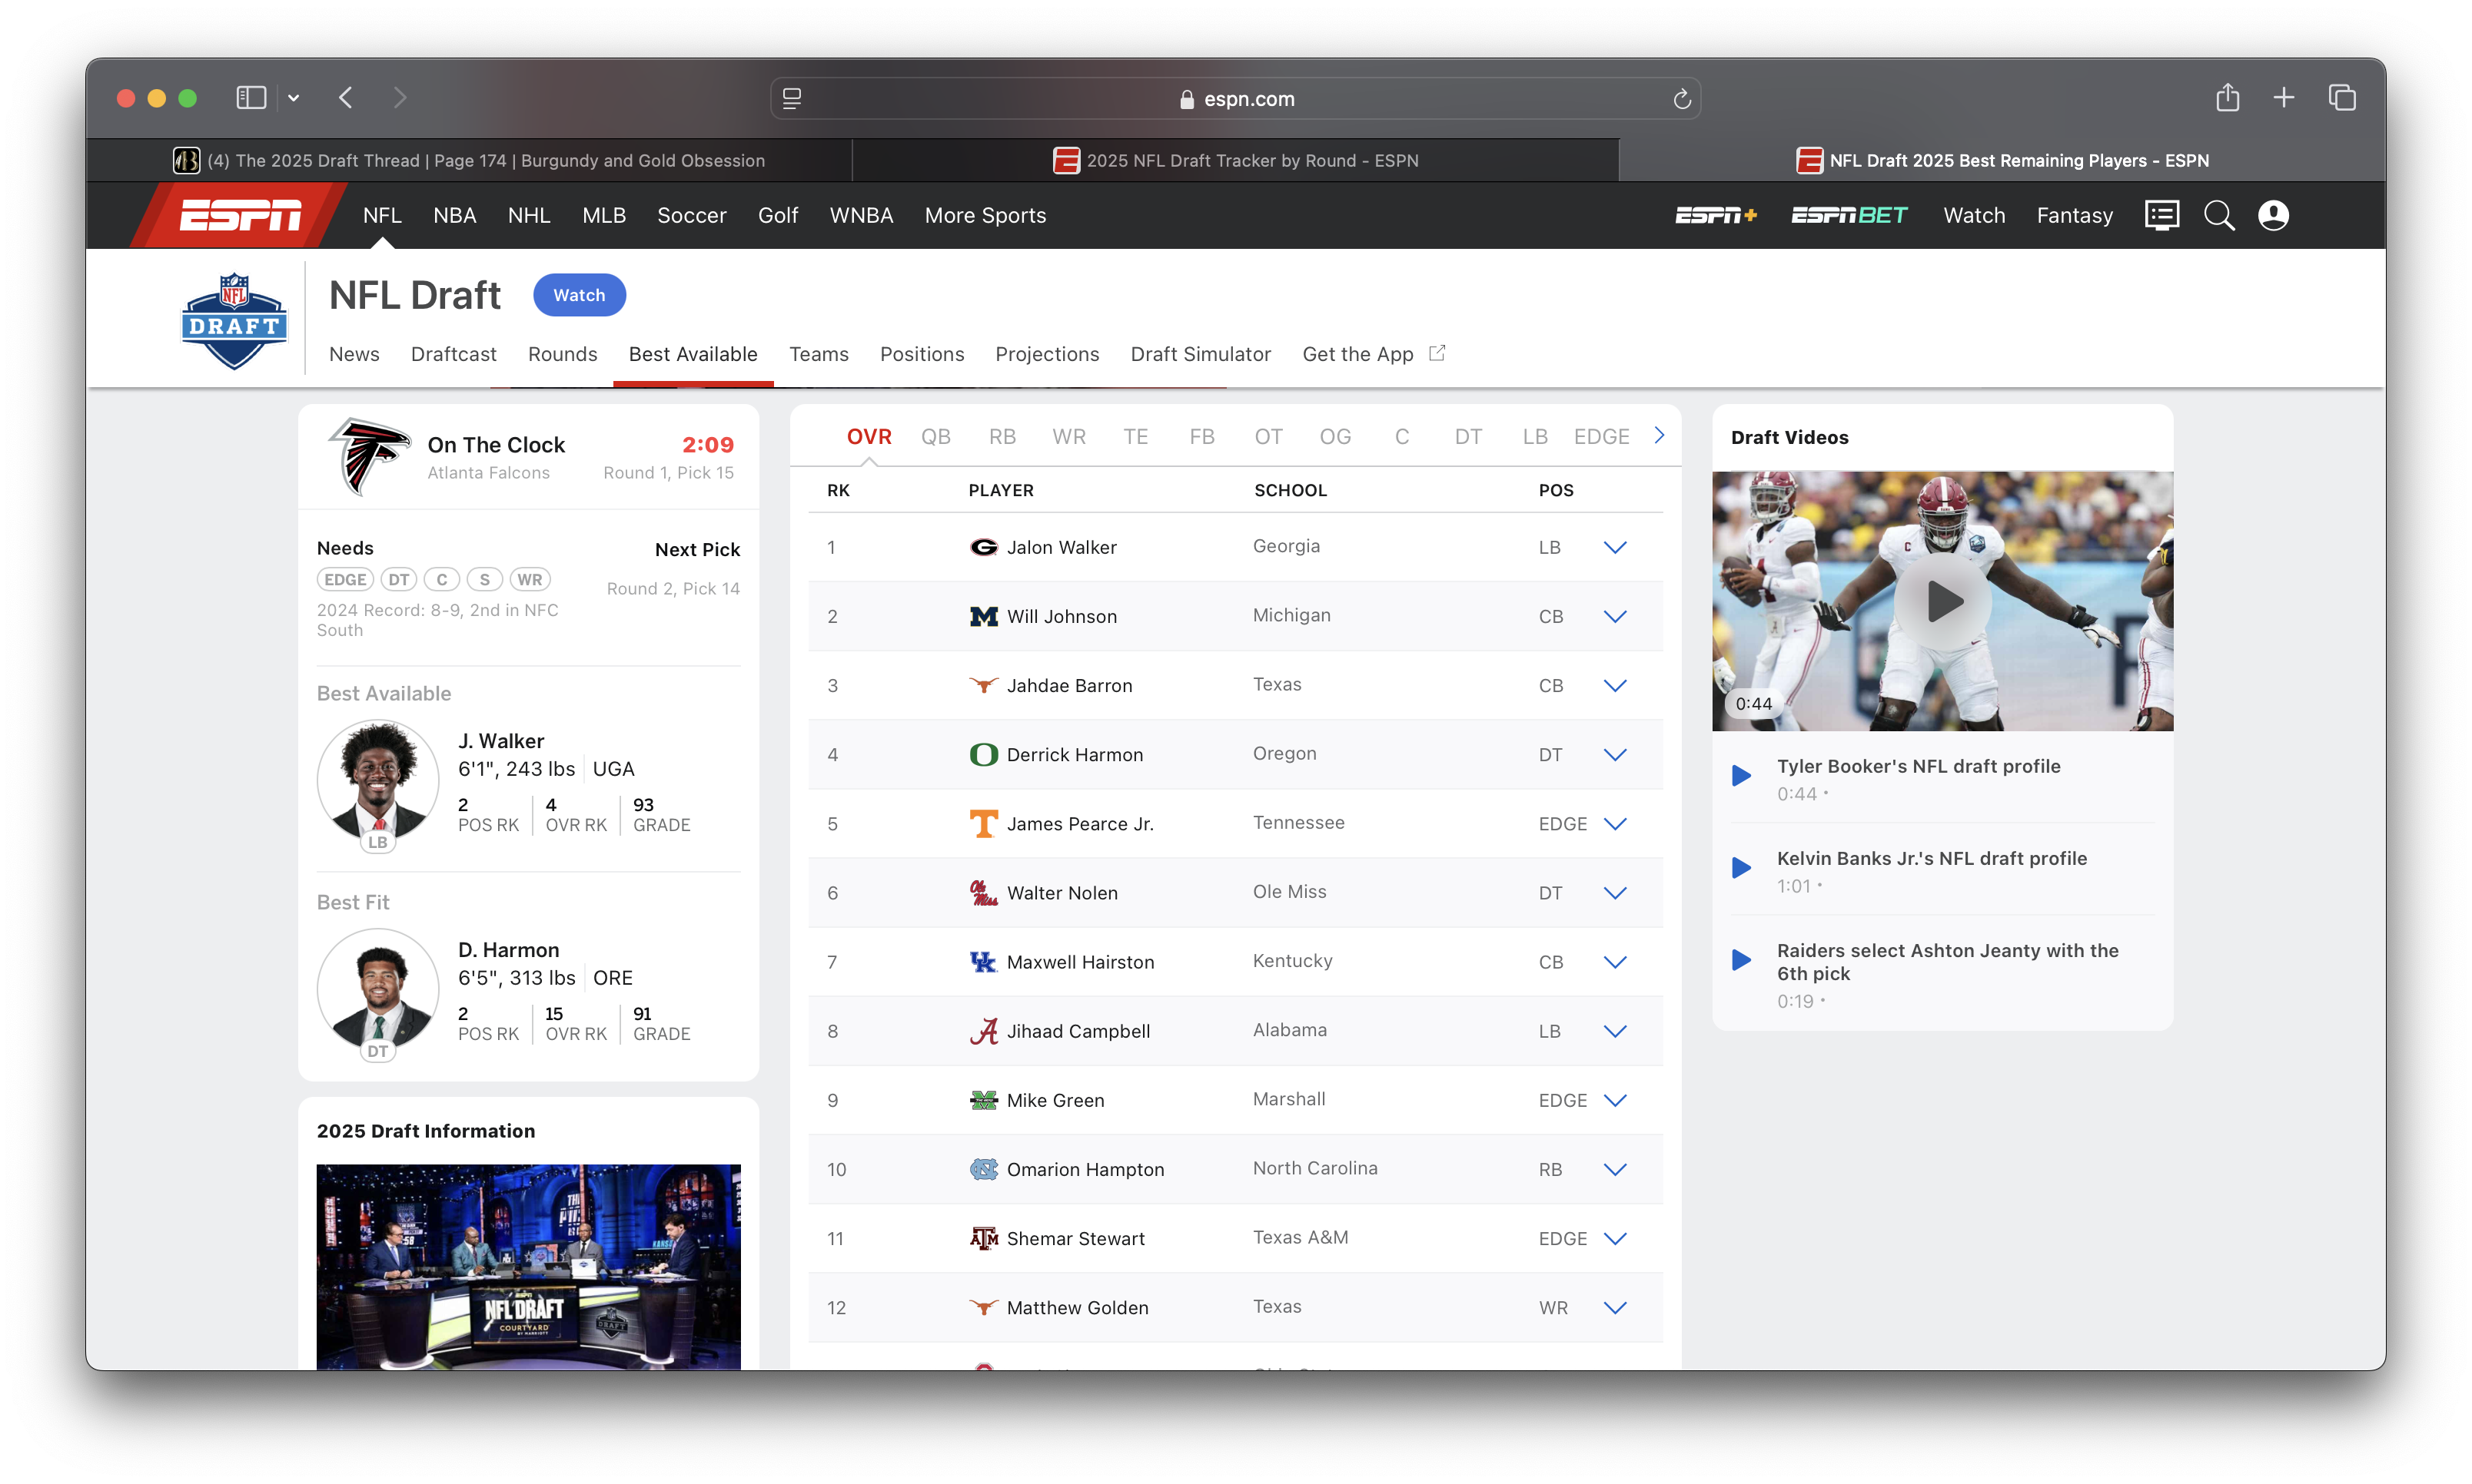Toggle the Safari sidebar button
The height and width of the screenshot is (1484, 2472).
(x=251, y=97)
